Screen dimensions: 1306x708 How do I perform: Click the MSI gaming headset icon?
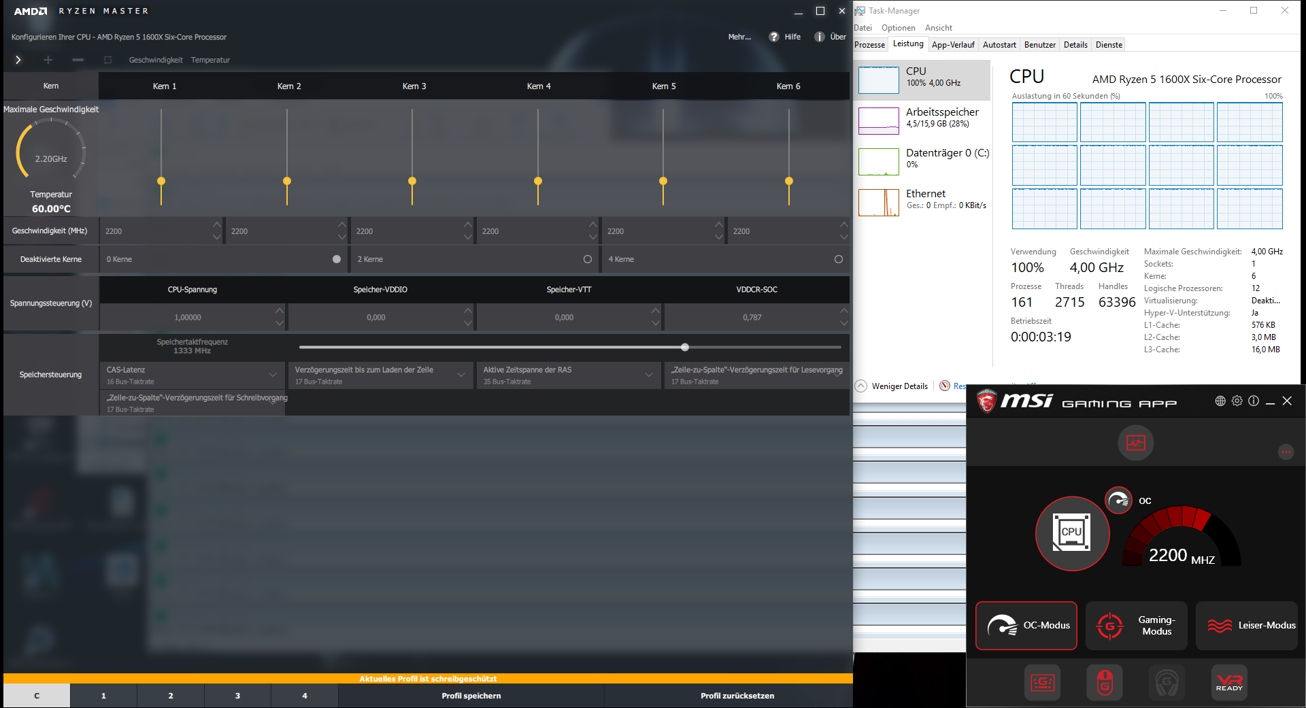pyautogui.click(x=1167, y=682)
